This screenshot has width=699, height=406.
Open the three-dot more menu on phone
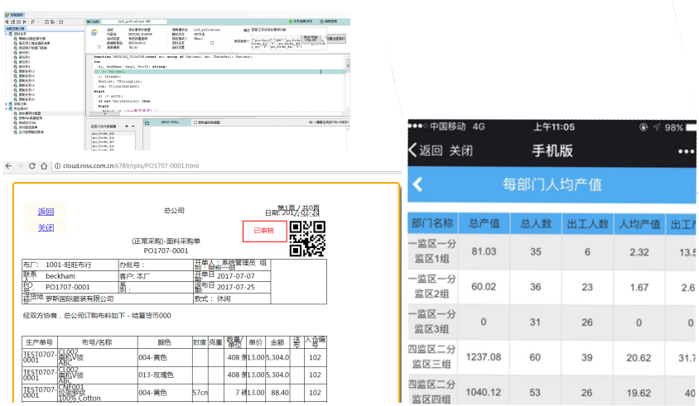(686, 151)
